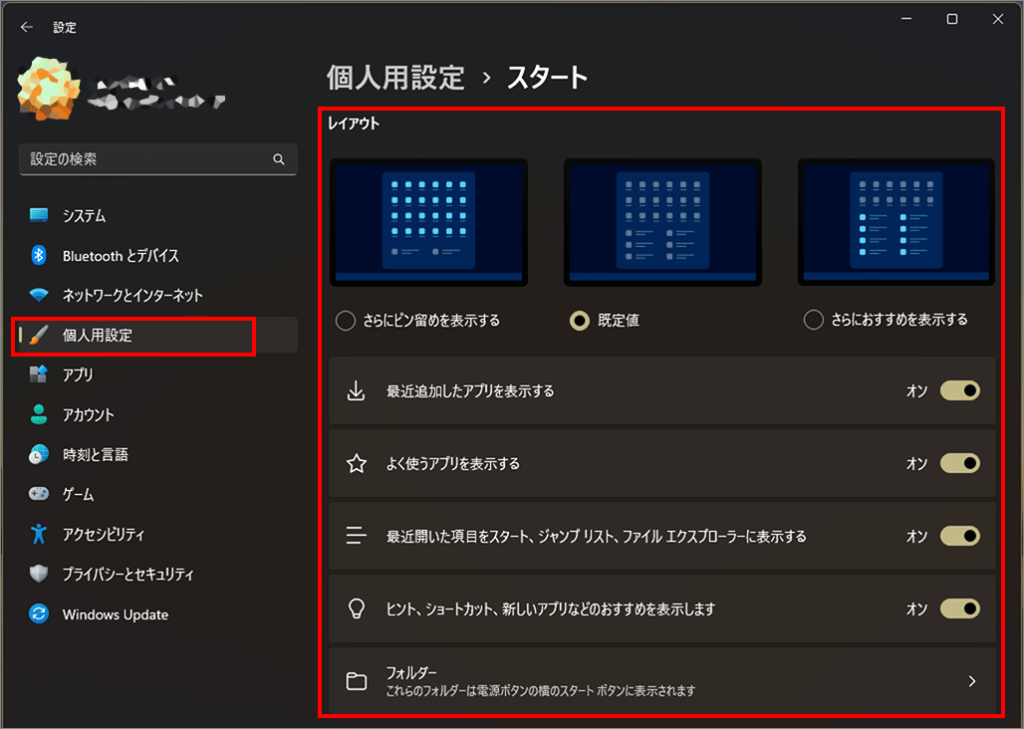This screenshot has width=1024, height=729.
Task: Click the network Wi-Fi icon
Action: 39,295
